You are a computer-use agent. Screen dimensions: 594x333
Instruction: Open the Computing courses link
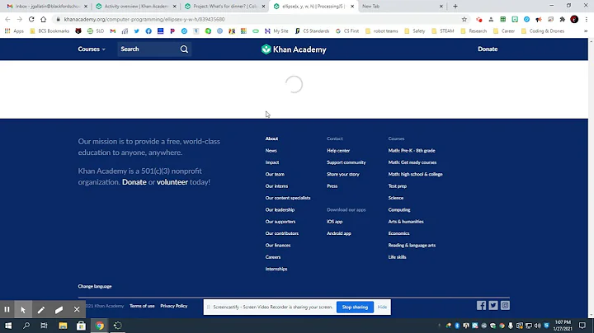(x=399, y=210)
